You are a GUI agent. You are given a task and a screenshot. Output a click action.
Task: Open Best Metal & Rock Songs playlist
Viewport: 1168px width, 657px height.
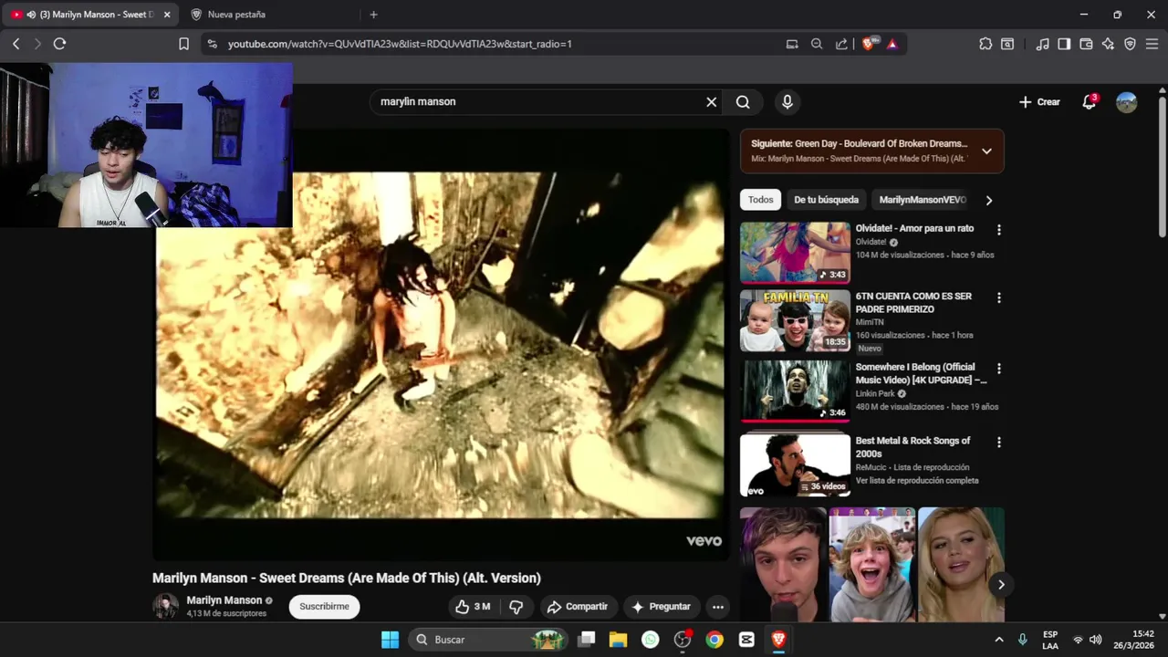click(795, 464)
